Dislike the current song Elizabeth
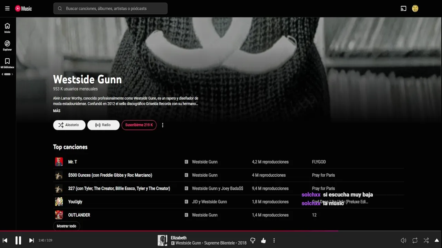This screenshot has width=442, height=248. 253,240
